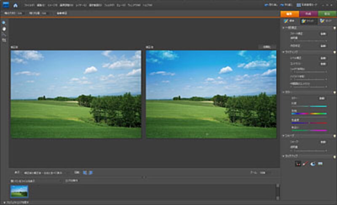
Task: Open the File menu
Action: tap(29, 5)
